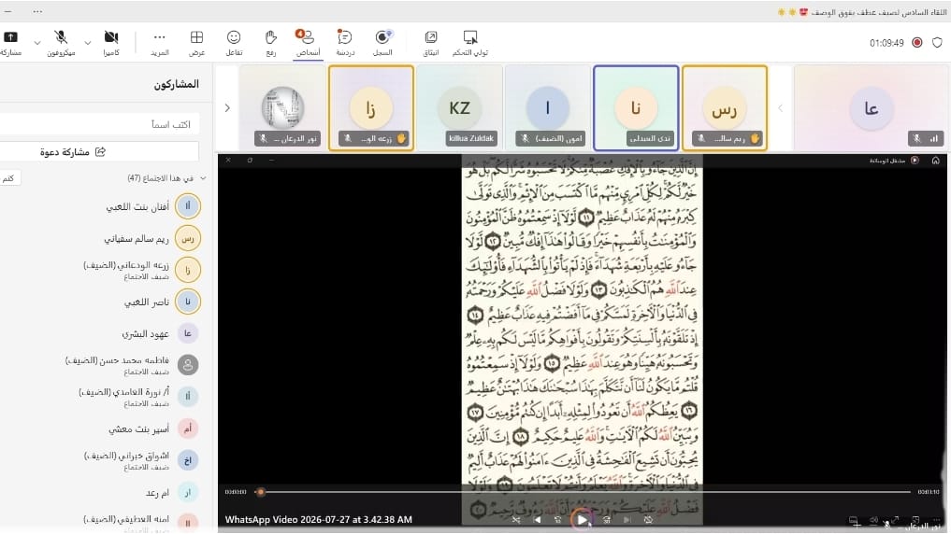This screenshot has height=534, width=951.
Task: Open the More (المزيد) actions menu
Action: pos(160,43)
